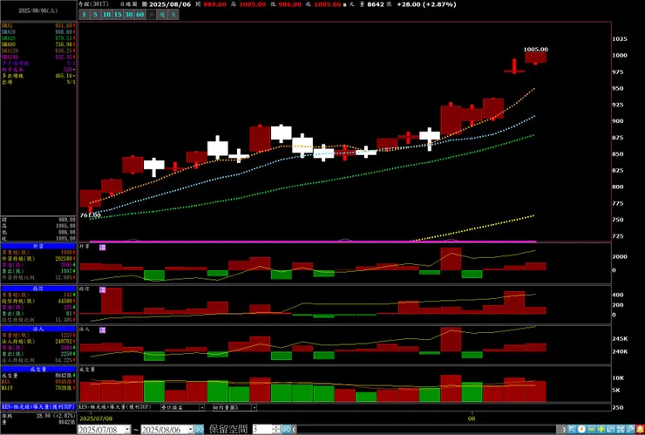Click calendar icon beside 2025/08/06 header date
The width and height of the screenshot is (645, 435).
tap(144, 4)
